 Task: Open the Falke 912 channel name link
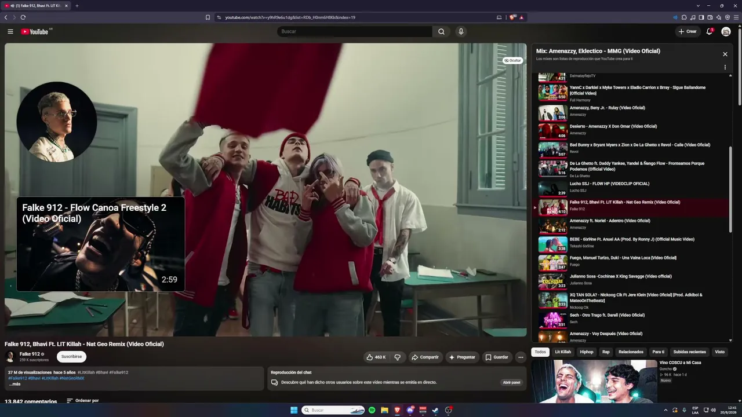(x=30, y=354)
